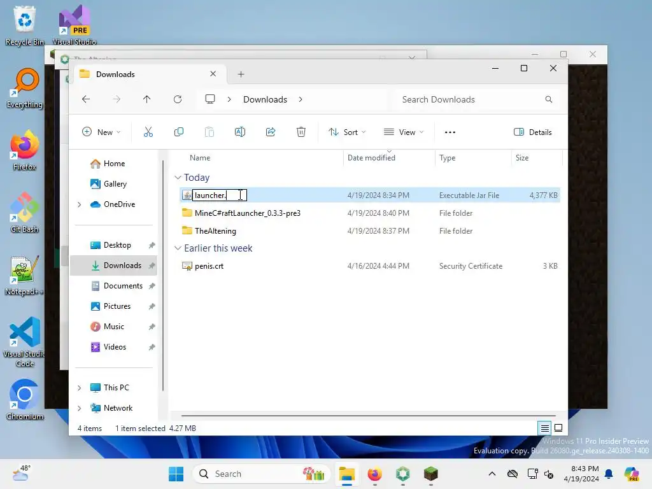Screen dimensions: 652x489
Task: Open the weather widget showing 48°
Action: [x=21, y=474]
